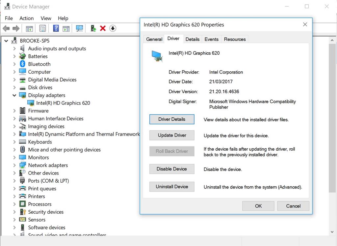Click the Action Pane toolbar icon
Screen dimensions: 337x246
pos(66,28)
